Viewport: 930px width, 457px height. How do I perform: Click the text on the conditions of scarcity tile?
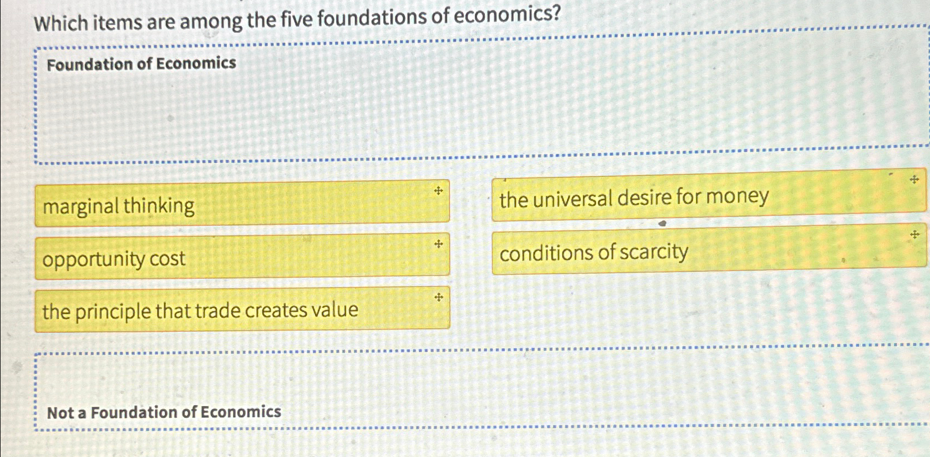[x=592, y=253]
